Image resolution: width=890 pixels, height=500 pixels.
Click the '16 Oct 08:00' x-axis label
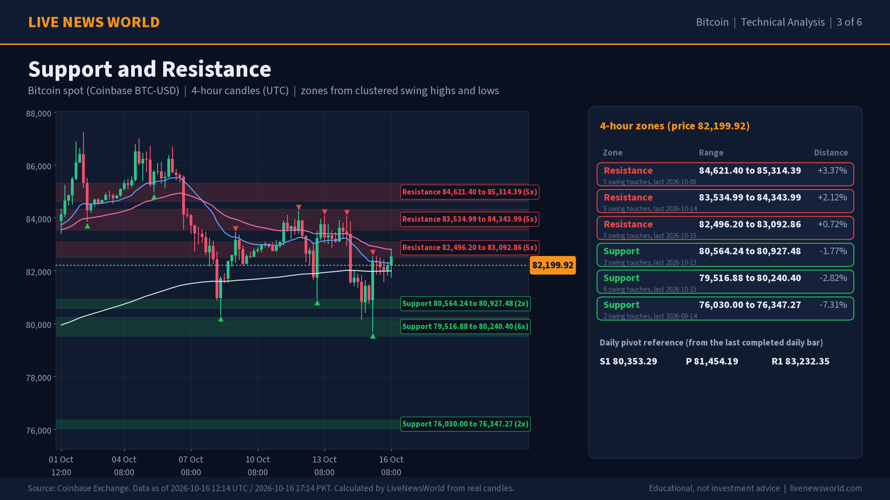(x=391, y=466)
